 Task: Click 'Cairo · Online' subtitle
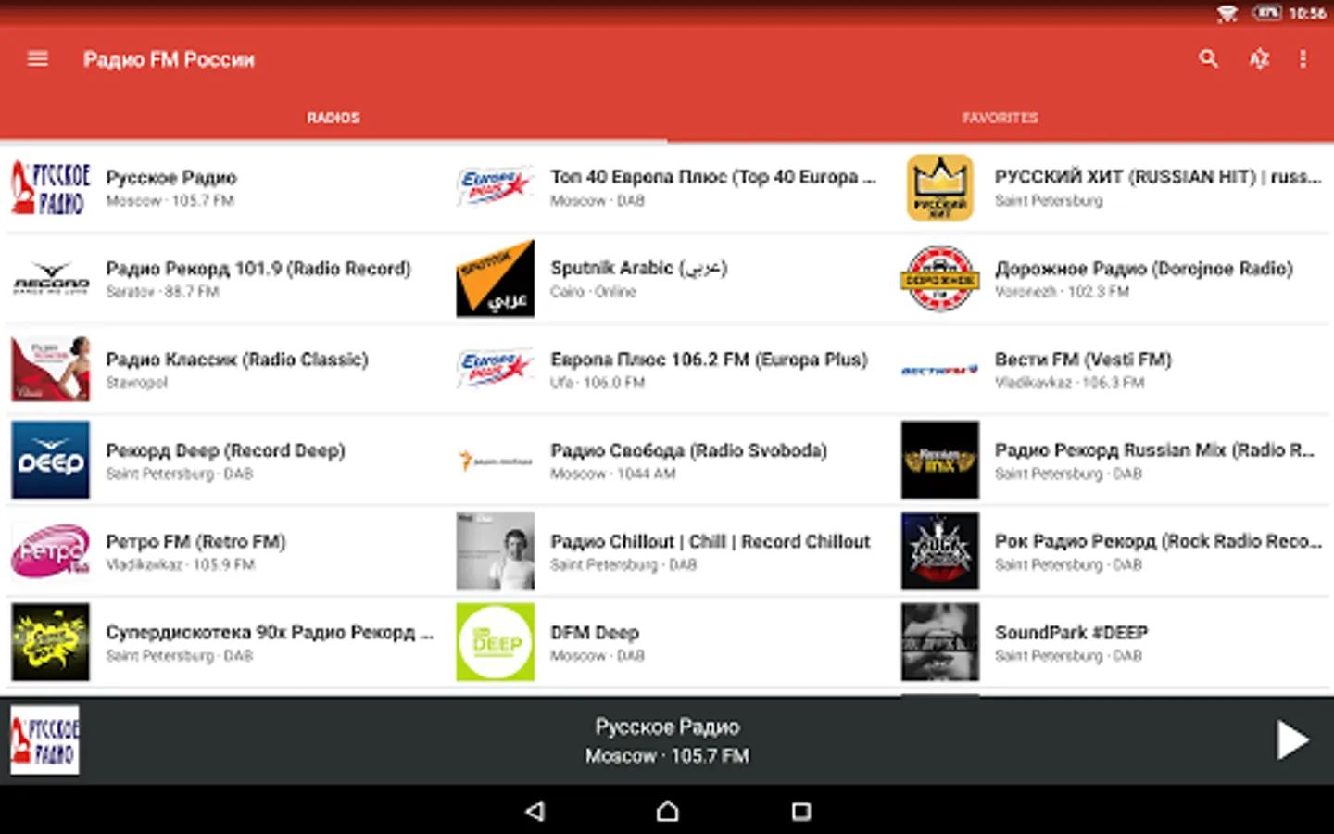[x=593, y=292]
